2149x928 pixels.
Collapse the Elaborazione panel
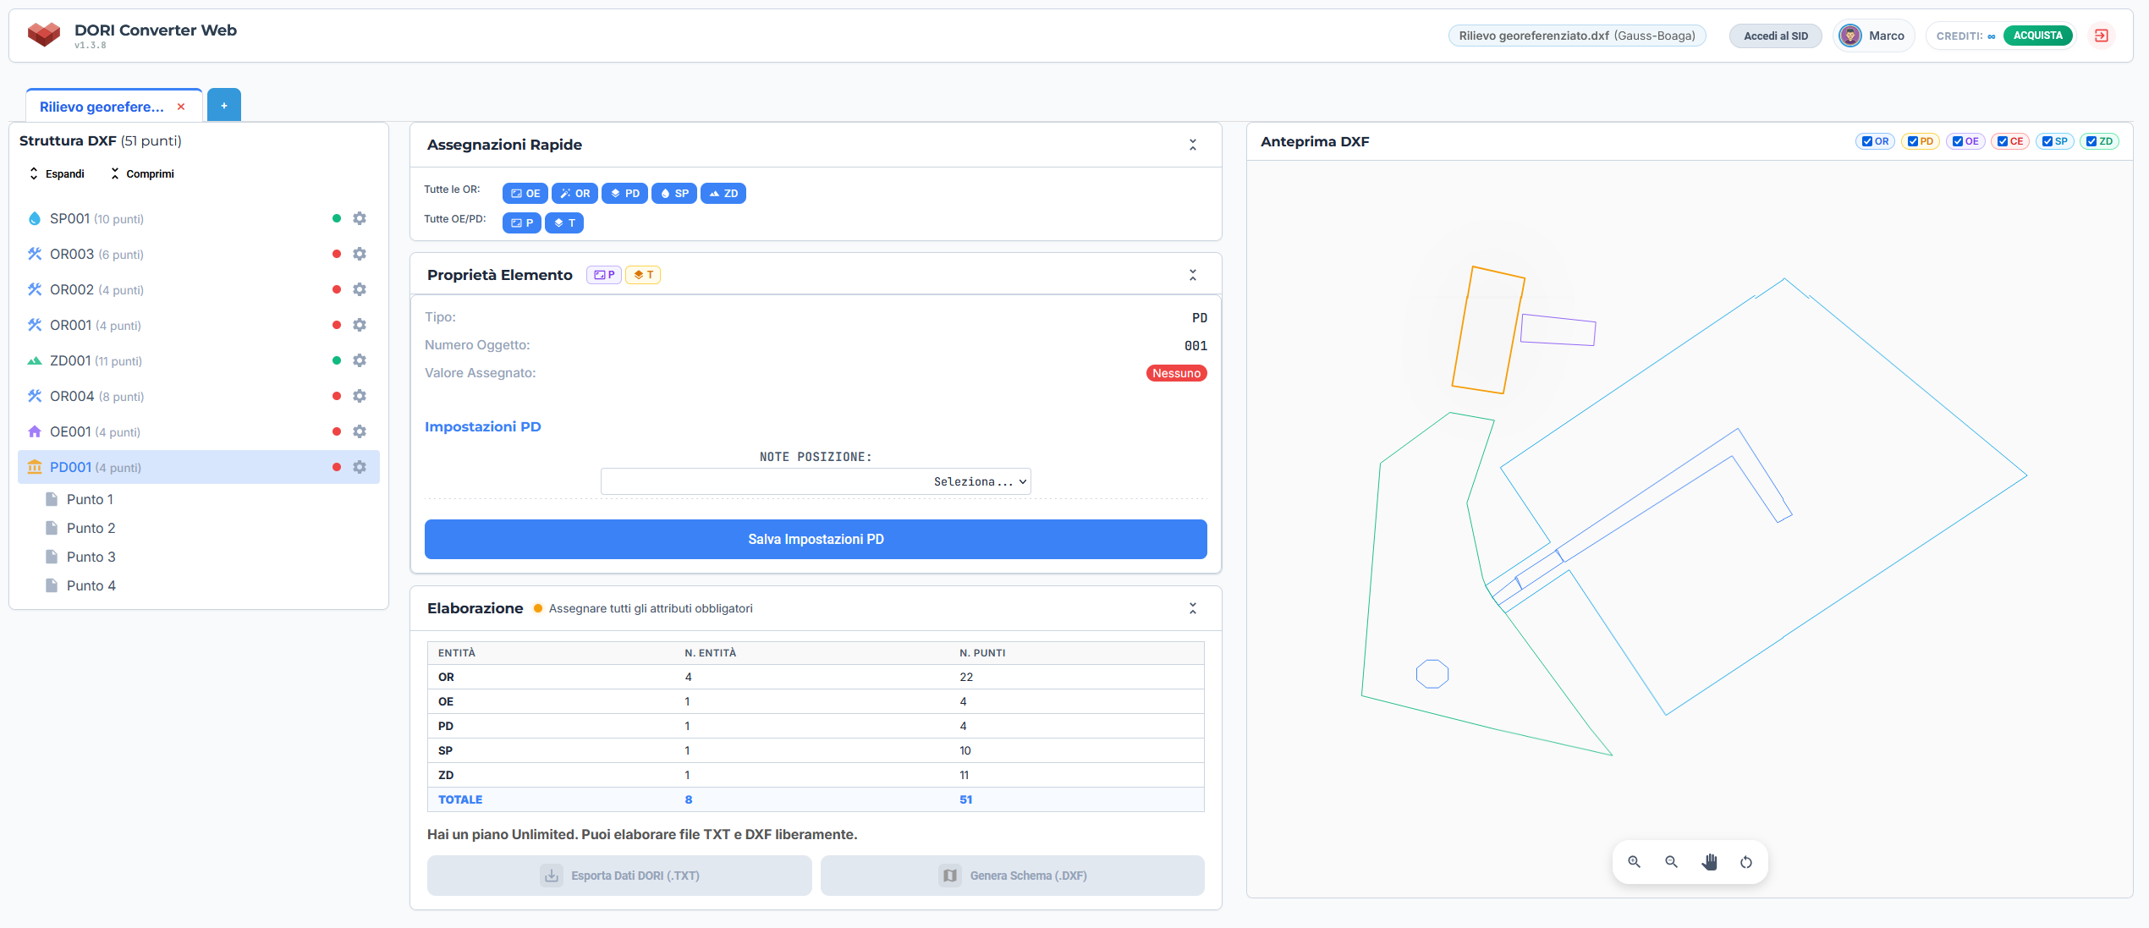[x=1193, y=608]
